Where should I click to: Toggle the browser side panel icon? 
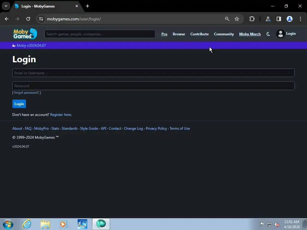tap(279, 19)
